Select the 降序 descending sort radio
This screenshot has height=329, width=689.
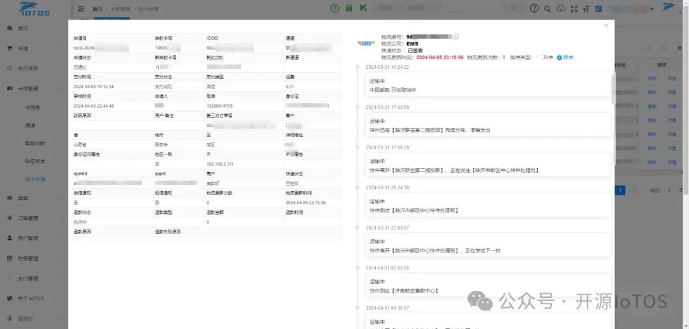[559, 57]
